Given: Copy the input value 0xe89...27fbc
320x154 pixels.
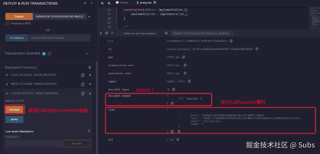Looking at the screenshot, I should pyautogui.click(x=189, y=81).
